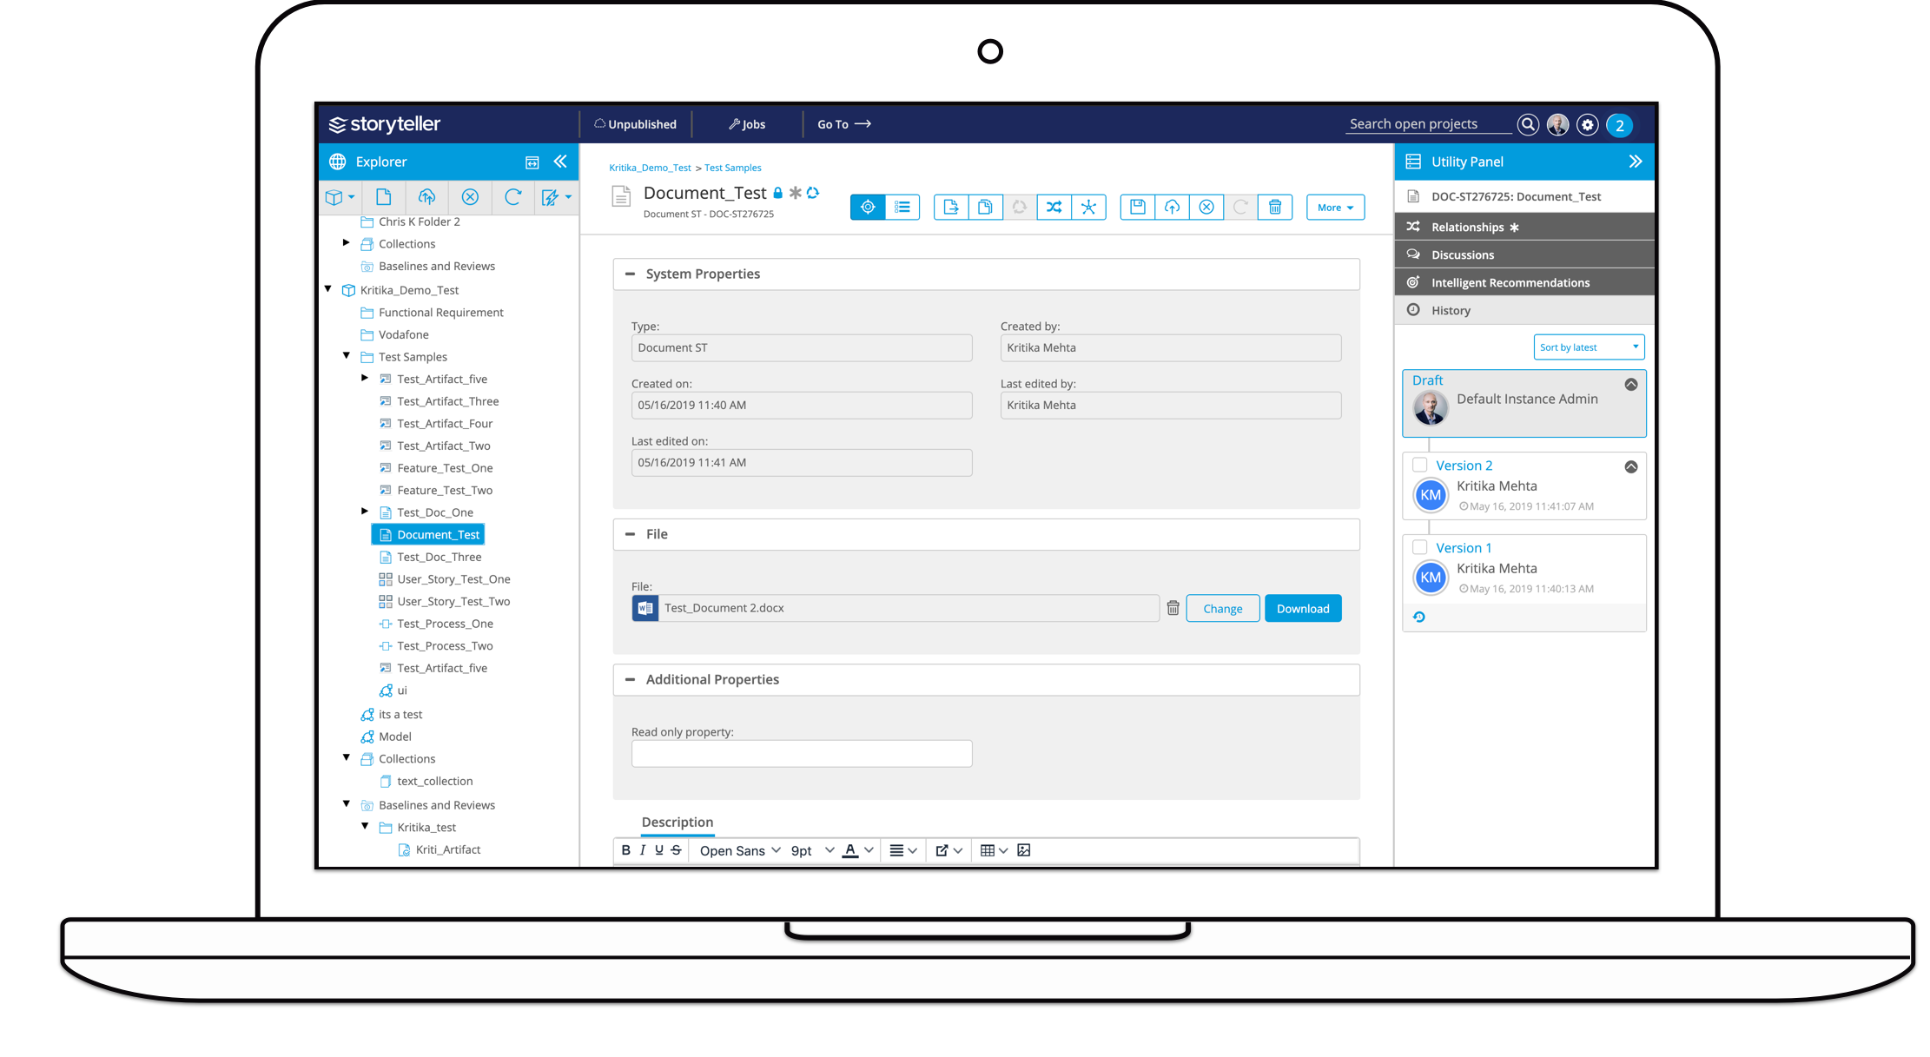Image resolution: width=1930 pixels, height=1057 pixels.
Task: Refresh the Explorer tree with the circular arrow
Action: [513, 197]
